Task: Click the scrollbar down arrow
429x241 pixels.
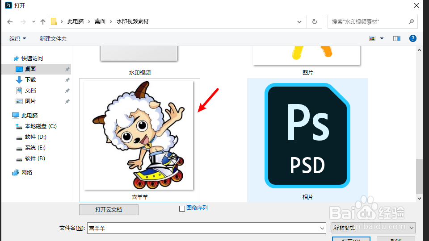Action: point(419,198)
